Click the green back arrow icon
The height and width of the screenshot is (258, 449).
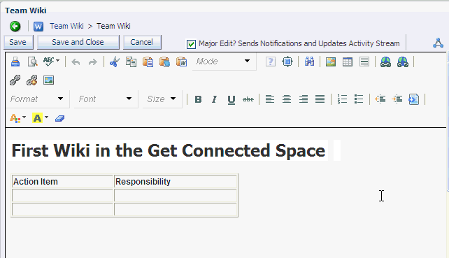pyautogui.click(x=15, y=27)
